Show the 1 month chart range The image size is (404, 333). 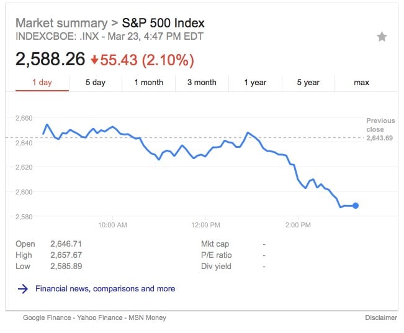148,83
